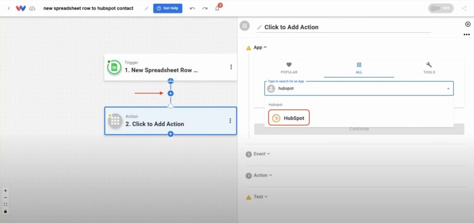The image size is (474, 223).
Task: Toggle the app search dropdown arrow
Action: coord(448,89)
